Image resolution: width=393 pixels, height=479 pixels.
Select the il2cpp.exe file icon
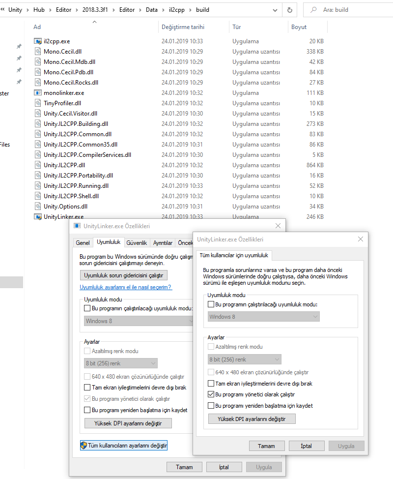38,41
